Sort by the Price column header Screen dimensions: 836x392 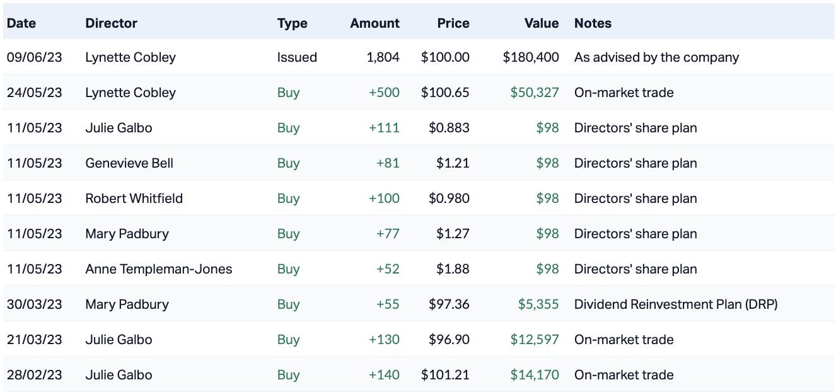pos(453,23)
